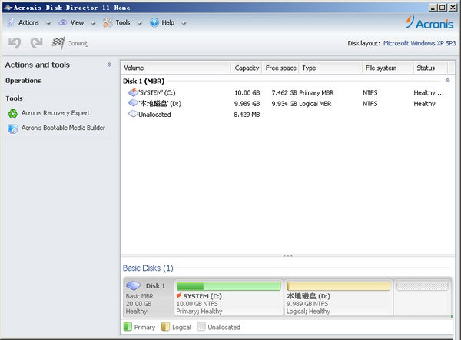Sort list by Capacity column header
Viewport: 461px width, 340px height.
tap(247, 68)
